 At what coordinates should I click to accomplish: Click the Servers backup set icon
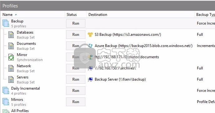11,80
